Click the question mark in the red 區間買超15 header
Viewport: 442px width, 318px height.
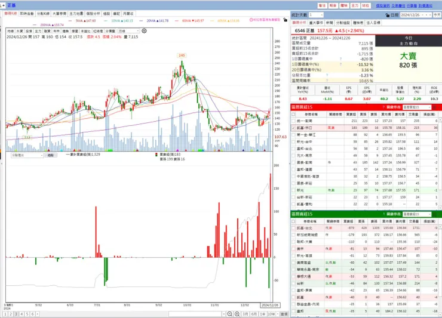pos(383,107)
